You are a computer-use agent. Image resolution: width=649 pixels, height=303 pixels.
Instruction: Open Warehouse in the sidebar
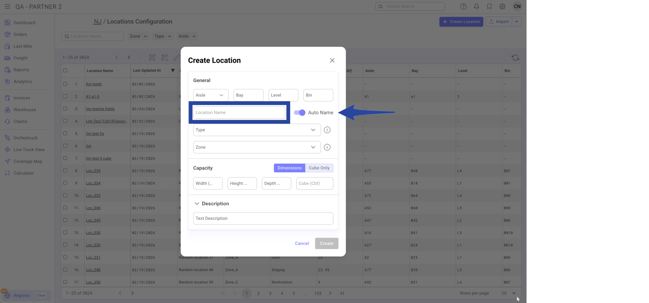tap(25, 110)
